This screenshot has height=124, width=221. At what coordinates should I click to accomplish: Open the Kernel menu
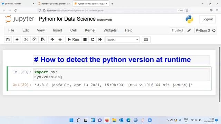[x=90, y=30]
